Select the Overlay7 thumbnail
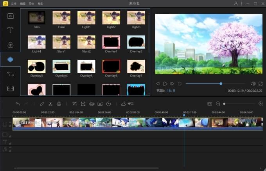The image size is (266, 171). (x=136, y=66)
